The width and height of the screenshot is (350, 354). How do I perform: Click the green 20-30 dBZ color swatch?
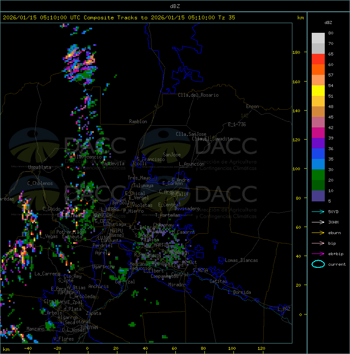point(318,175)
